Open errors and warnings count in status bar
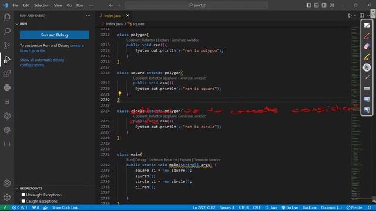The image size is (376, 211). coord(19,207)
